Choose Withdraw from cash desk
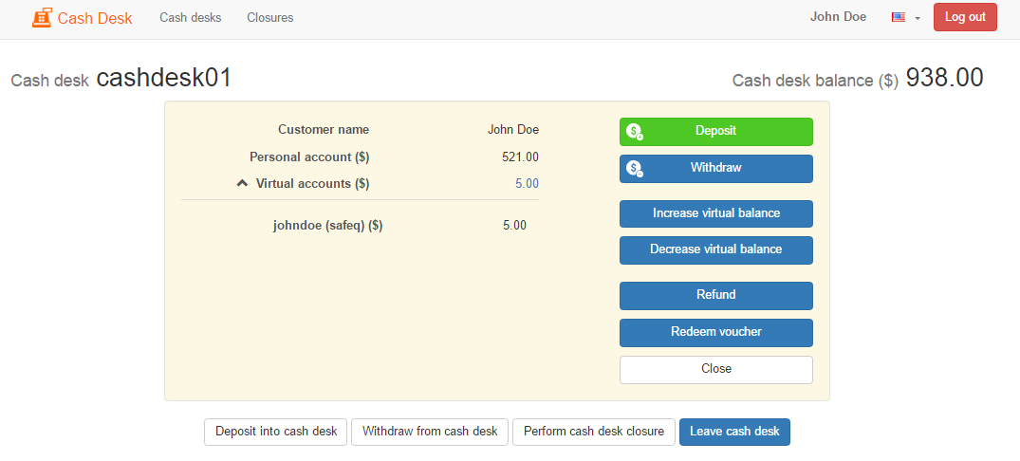 430,432
